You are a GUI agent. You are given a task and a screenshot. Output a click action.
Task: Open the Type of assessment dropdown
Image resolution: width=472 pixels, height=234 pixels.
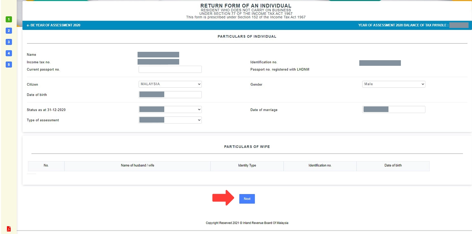170,119
